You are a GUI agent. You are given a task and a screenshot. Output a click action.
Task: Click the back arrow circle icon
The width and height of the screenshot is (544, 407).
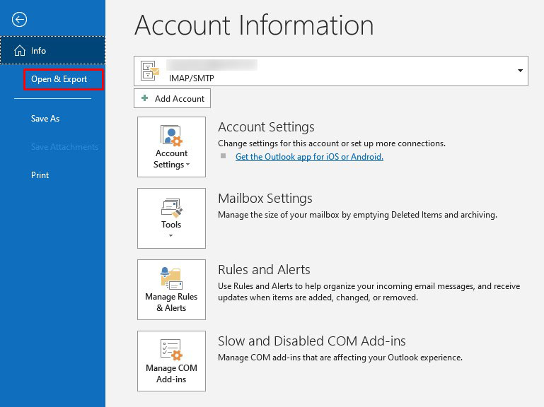[x=19, y=19]
